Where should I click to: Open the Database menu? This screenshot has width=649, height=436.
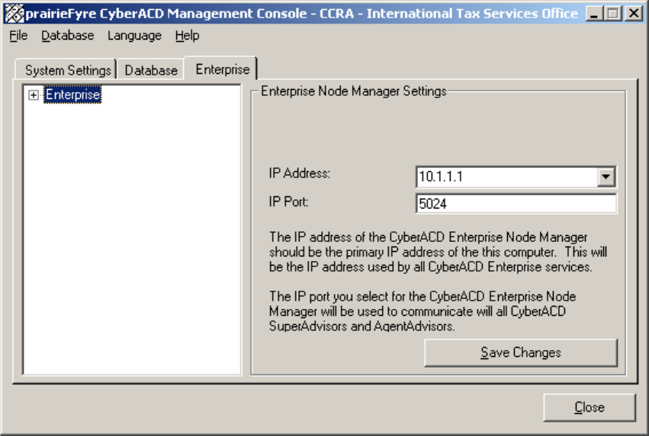click(x=68, y=36)
